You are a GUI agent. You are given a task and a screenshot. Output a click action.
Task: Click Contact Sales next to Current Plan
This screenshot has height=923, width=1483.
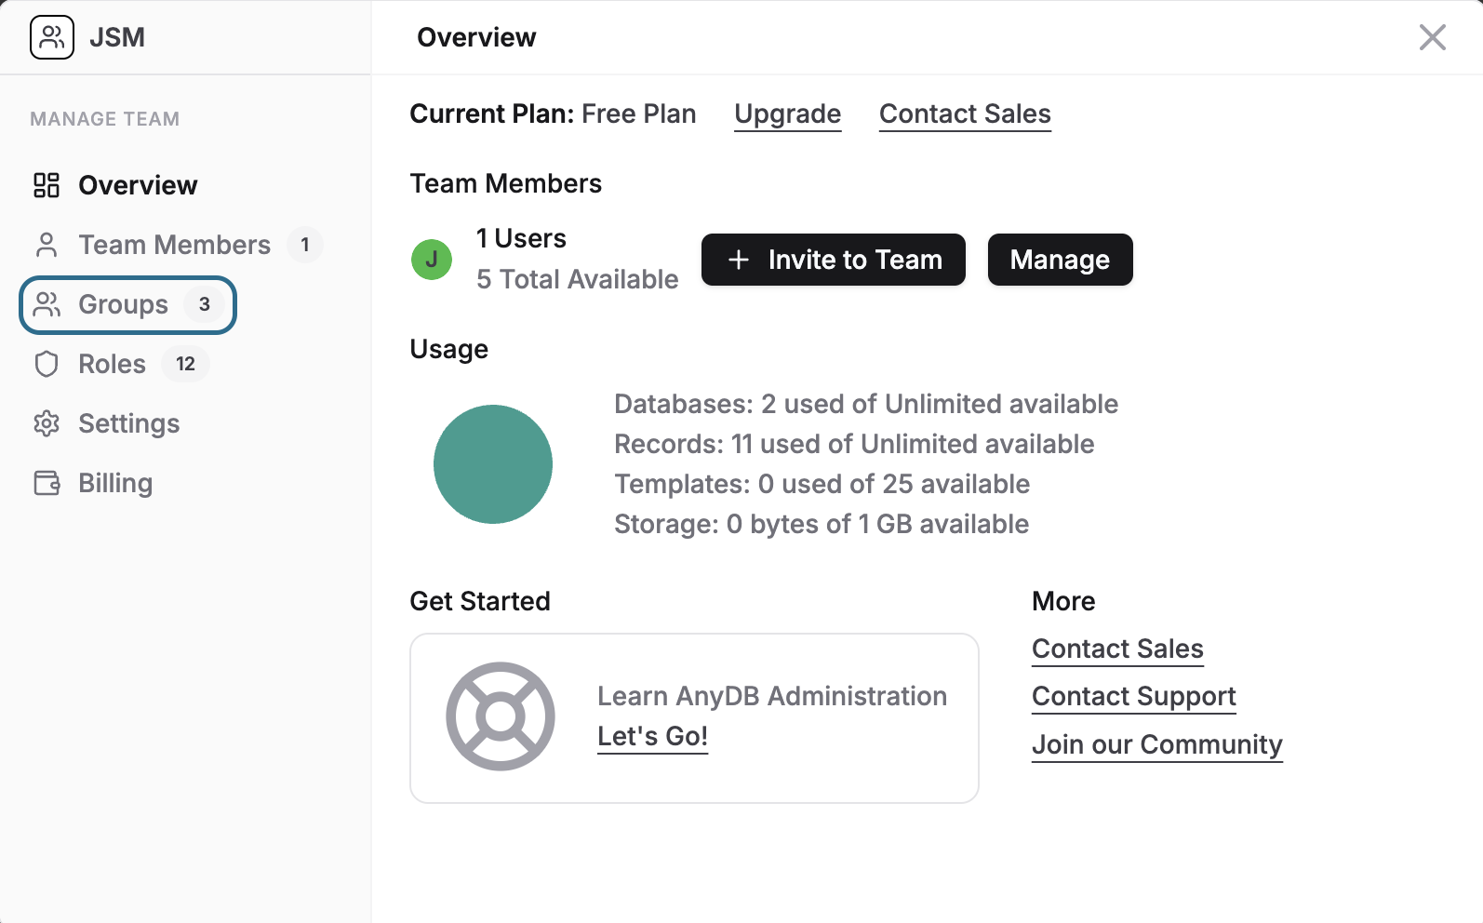click(965, 114)
